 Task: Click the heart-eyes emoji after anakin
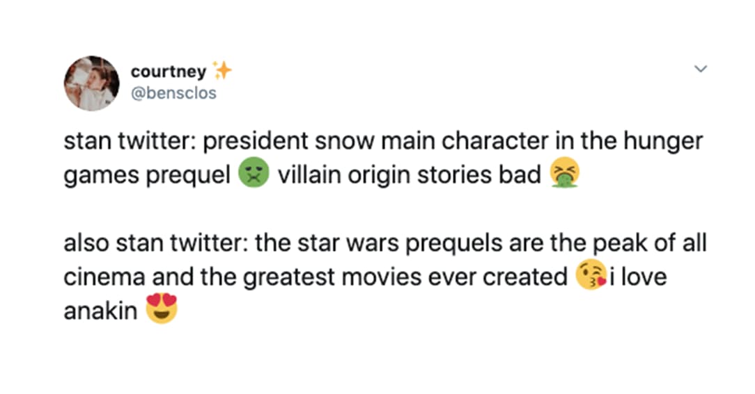(161, 310)
